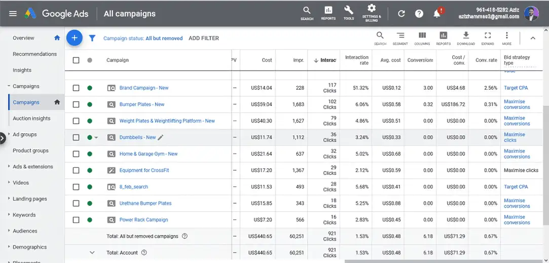Collapse the chart panel with the up chevron
The height and width of the screenshot is (263, 549).
point(533,38)
